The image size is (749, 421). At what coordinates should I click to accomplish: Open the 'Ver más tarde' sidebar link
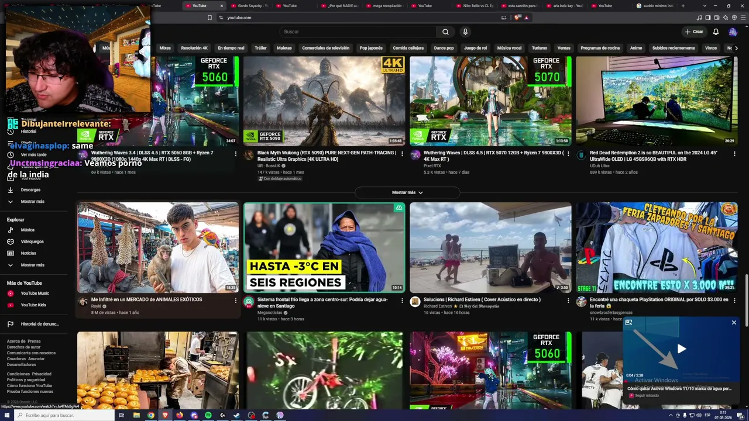click(x=33, y=155)
